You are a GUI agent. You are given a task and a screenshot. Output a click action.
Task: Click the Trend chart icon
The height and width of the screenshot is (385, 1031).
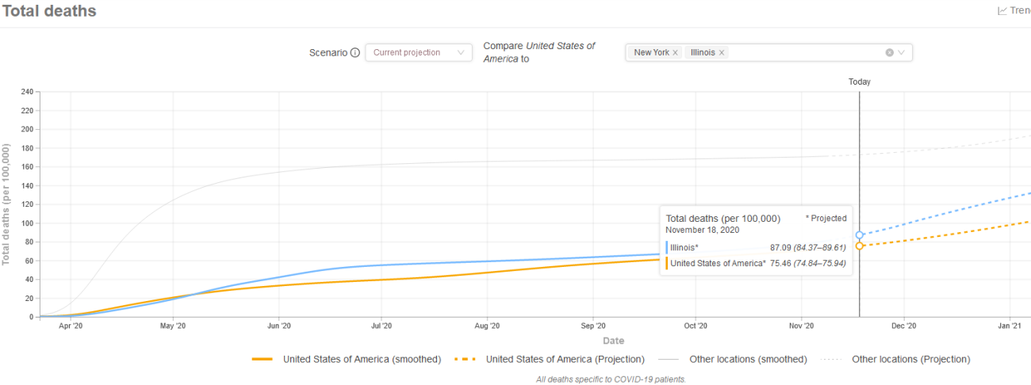tap(1002, 11)
